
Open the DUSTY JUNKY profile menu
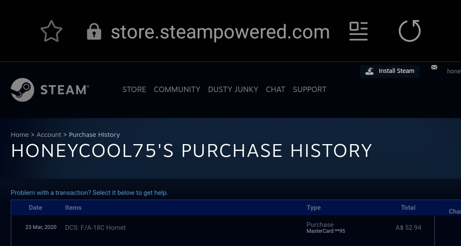pyautogui.click(x=233, y=90)
